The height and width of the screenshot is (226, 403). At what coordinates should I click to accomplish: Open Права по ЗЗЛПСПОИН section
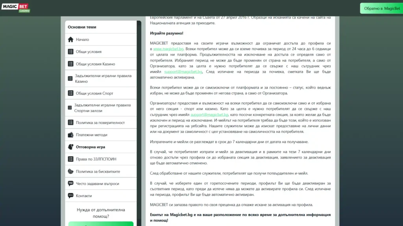(101, 159)
